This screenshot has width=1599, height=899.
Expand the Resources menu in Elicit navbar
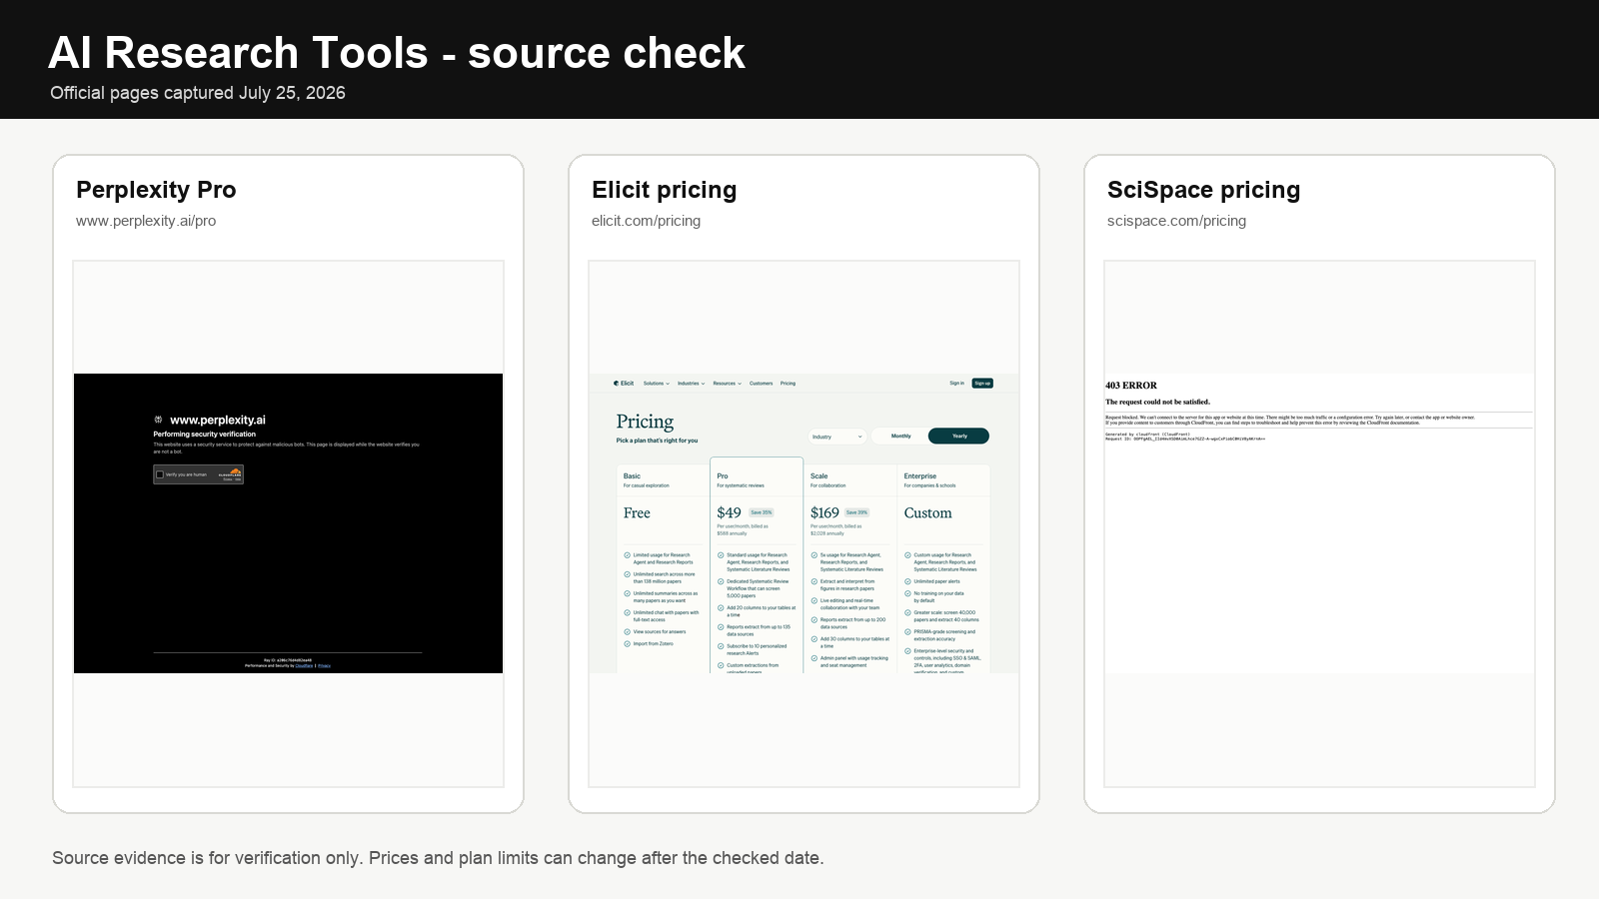tap(728, 384)
